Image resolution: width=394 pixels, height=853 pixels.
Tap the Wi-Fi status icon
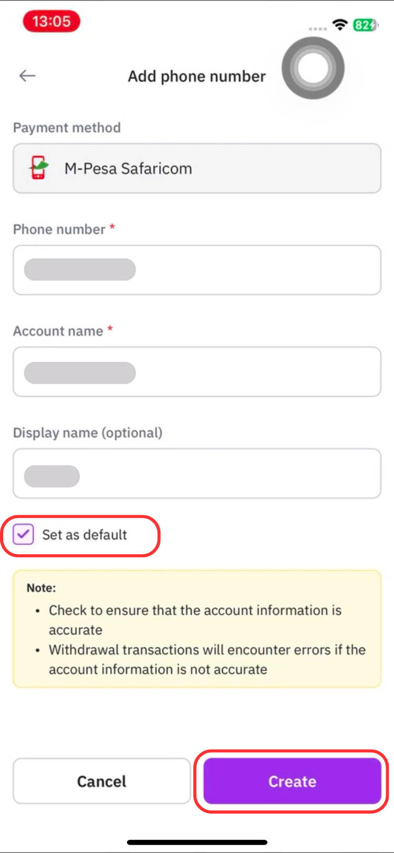click(x=340, y=25)
